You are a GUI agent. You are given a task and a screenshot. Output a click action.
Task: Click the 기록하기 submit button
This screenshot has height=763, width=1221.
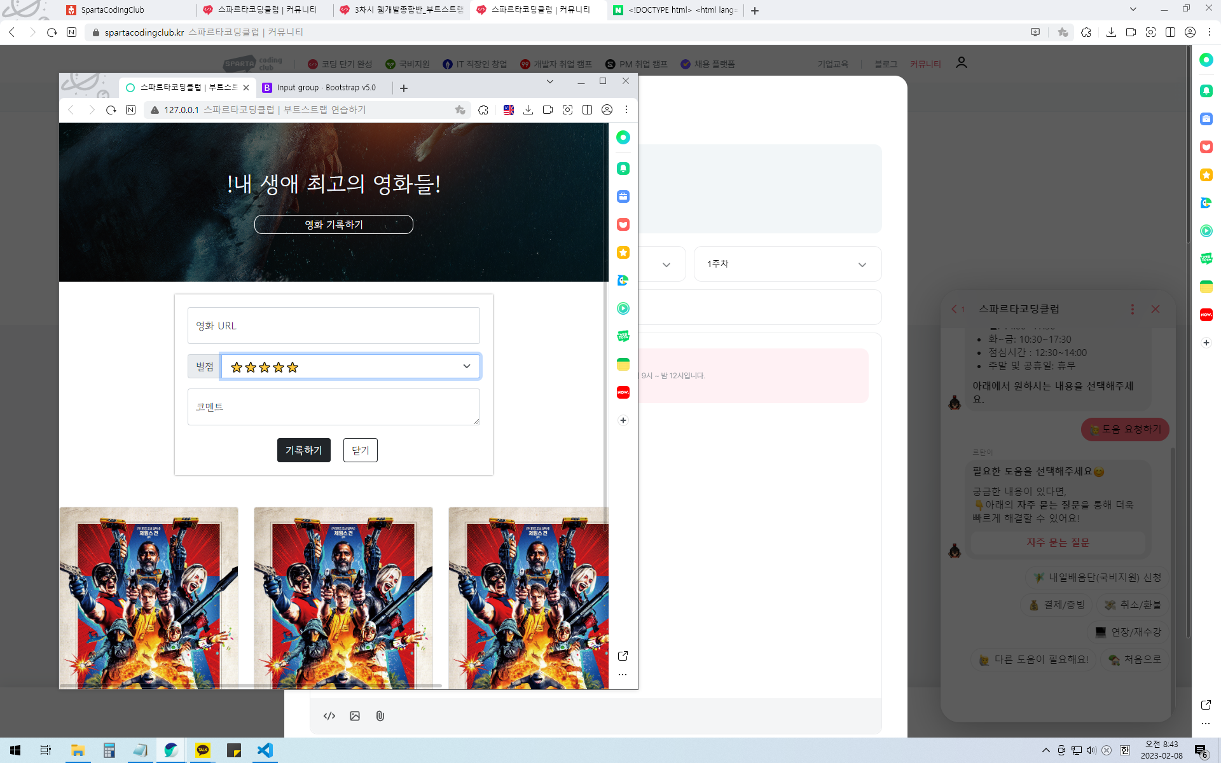pos(304,450)
